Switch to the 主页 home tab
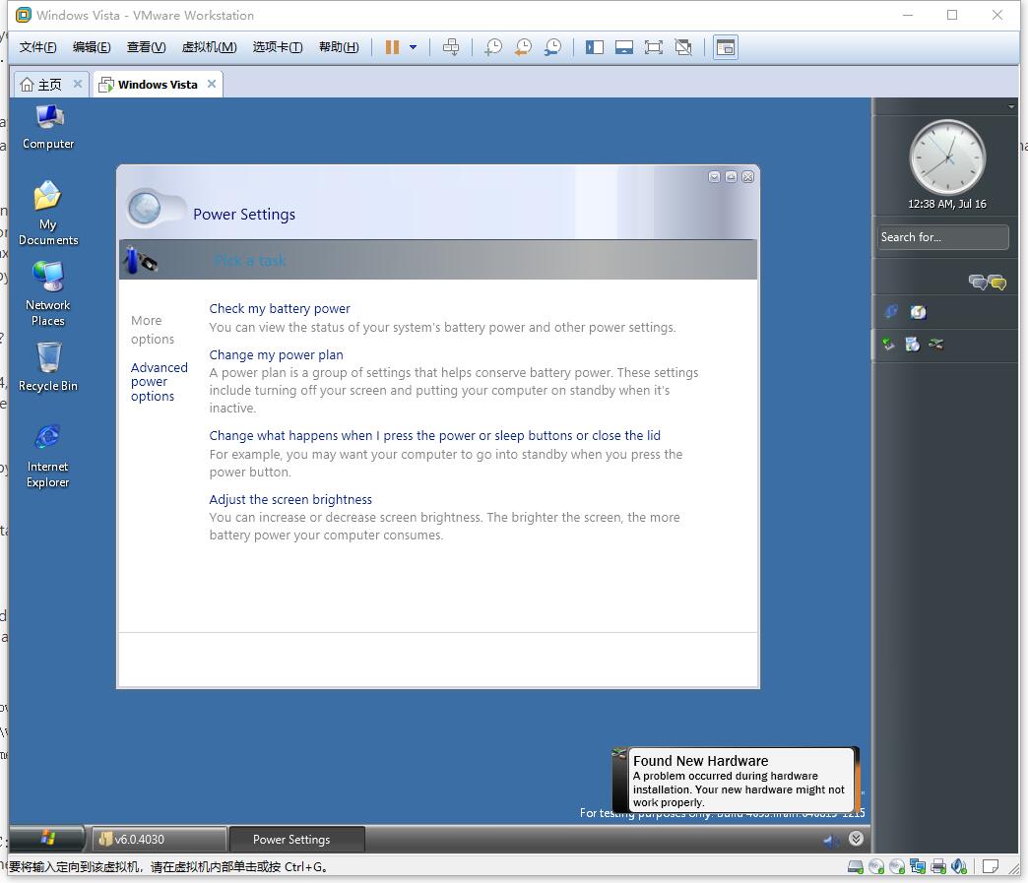Screen dimensions: 1028x883 tap(40, 85)
